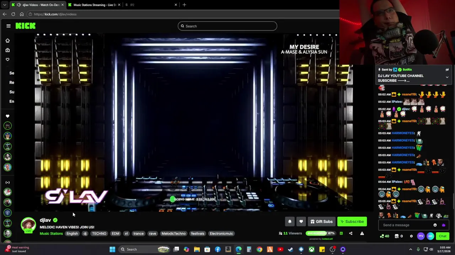Expand the pinned message chevron
The width and height of the screenshot is (455, 255).
[447, 77]
